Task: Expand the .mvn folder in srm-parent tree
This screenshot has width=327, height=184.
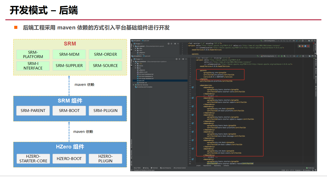Action: point(135,50)
